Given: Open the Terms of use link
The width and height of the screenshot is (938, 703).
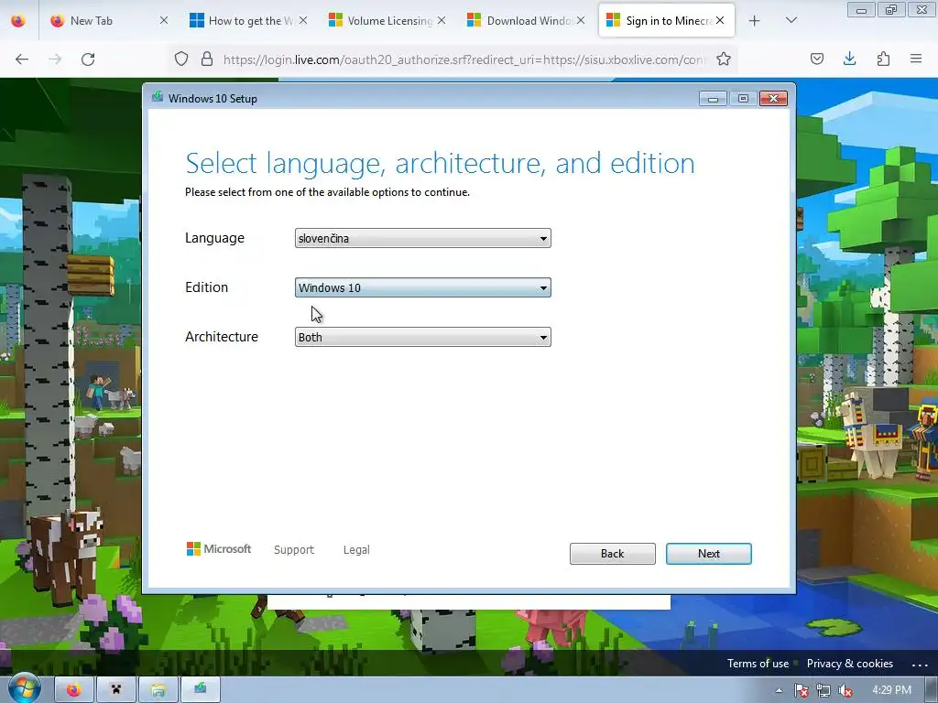Looking at the screenshot, I should (758, 664).
